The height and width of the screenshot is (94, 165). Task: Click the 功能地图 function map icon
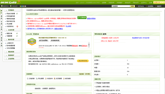[10, 6]
